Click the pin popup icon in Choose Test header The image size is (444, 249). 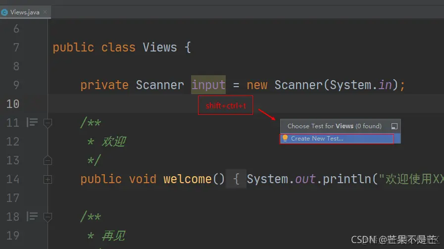coord(394,126)
